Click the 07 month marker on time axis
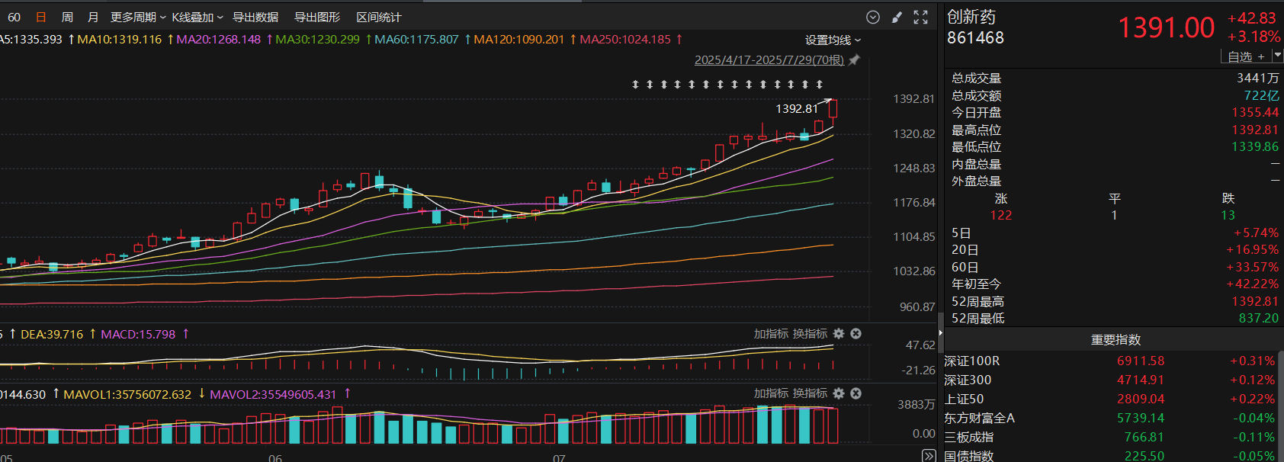The height and width of the screenshot is (462, 1284). [x=559, y=457]
